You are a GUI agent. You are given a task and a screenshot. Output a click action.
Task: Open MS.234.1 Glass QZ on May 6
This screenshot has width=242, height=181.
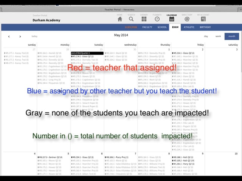click(82, 157)
